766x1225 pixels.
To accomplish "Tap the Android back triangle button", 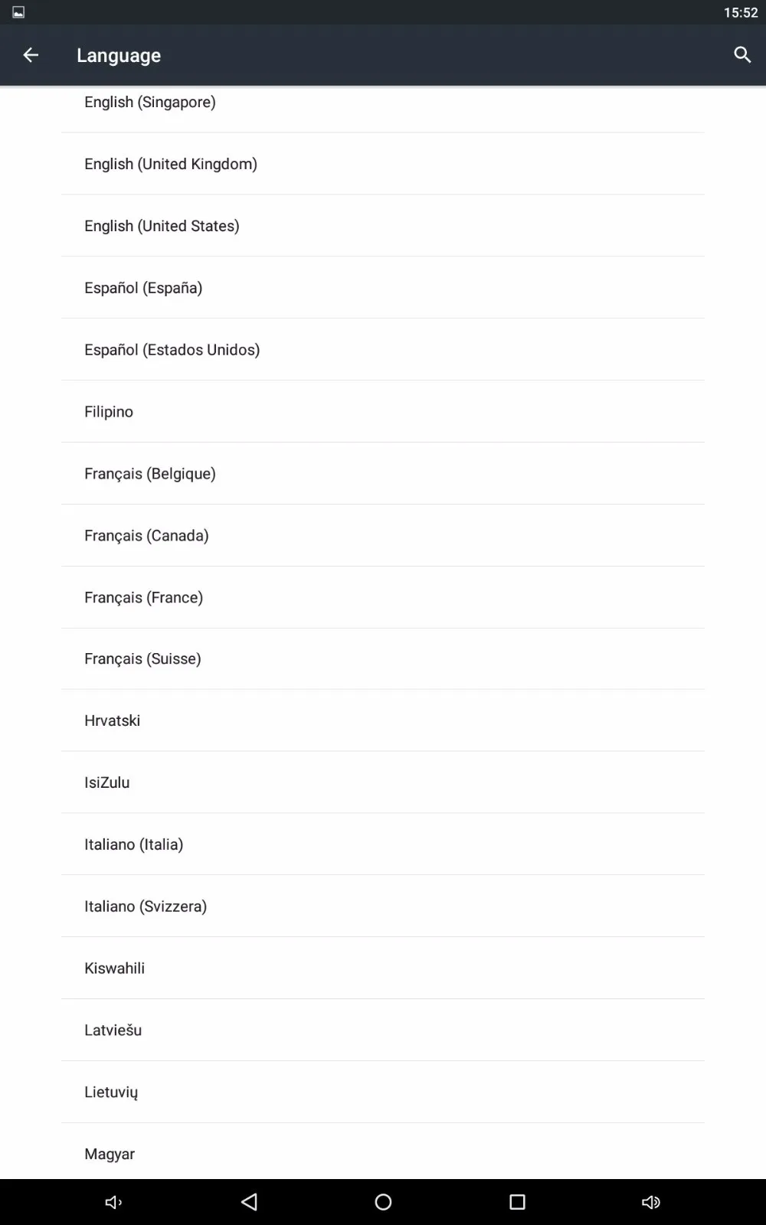I will pos(249,1202).
